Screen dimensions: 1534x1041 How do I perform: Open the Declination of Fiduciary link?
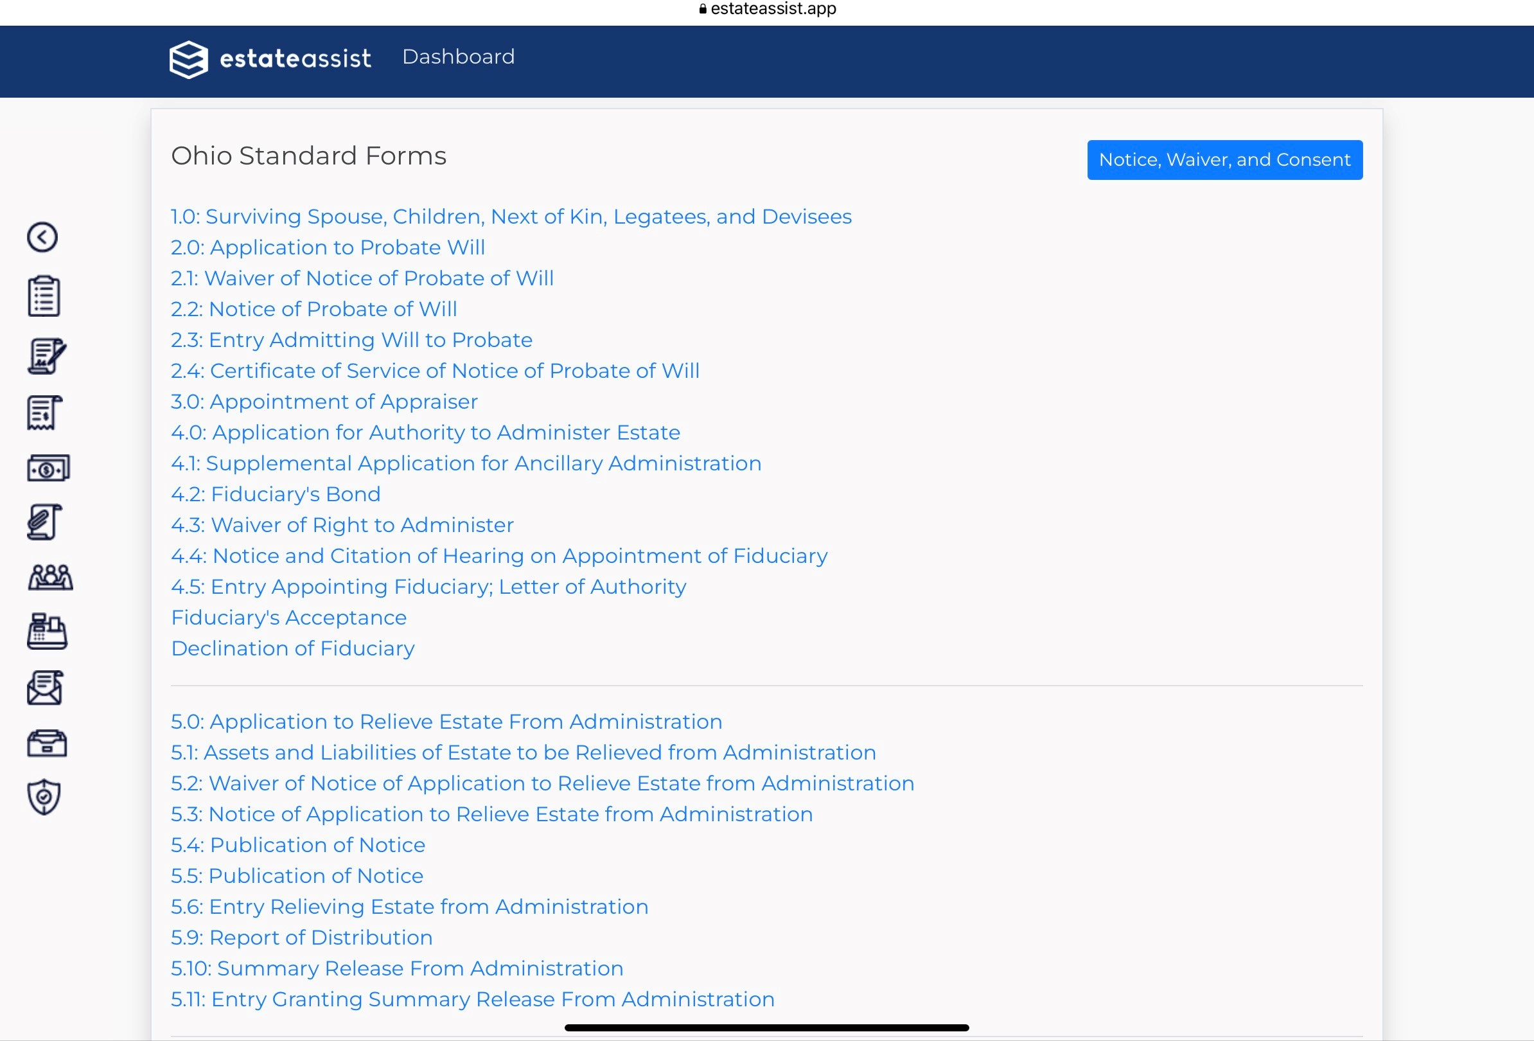coord(293,648)
